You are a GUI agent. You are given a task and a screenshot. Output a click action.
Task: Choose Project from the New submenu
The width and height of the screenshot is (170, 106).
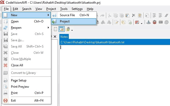point(65,21)
